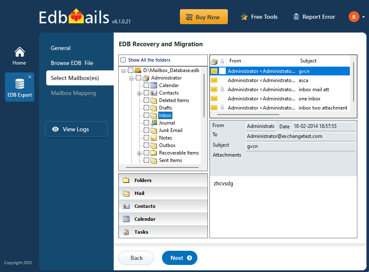Select the Outbox folder
Image resolution: width=369 pixels, height=272 pixels.
click(x=167, y=145)
